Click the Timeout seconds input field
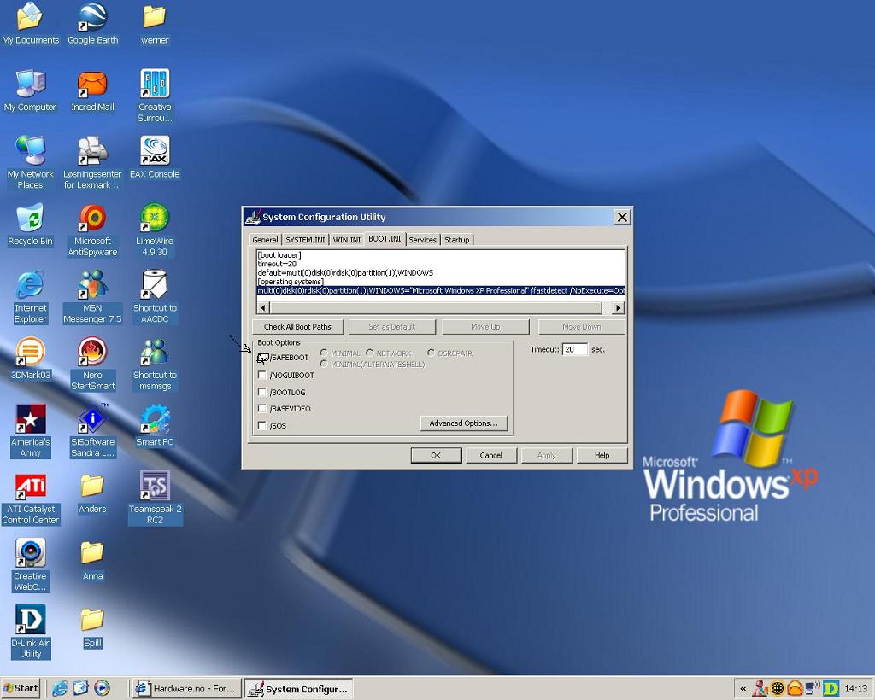 pyautogui.click(x=575, y=349)
